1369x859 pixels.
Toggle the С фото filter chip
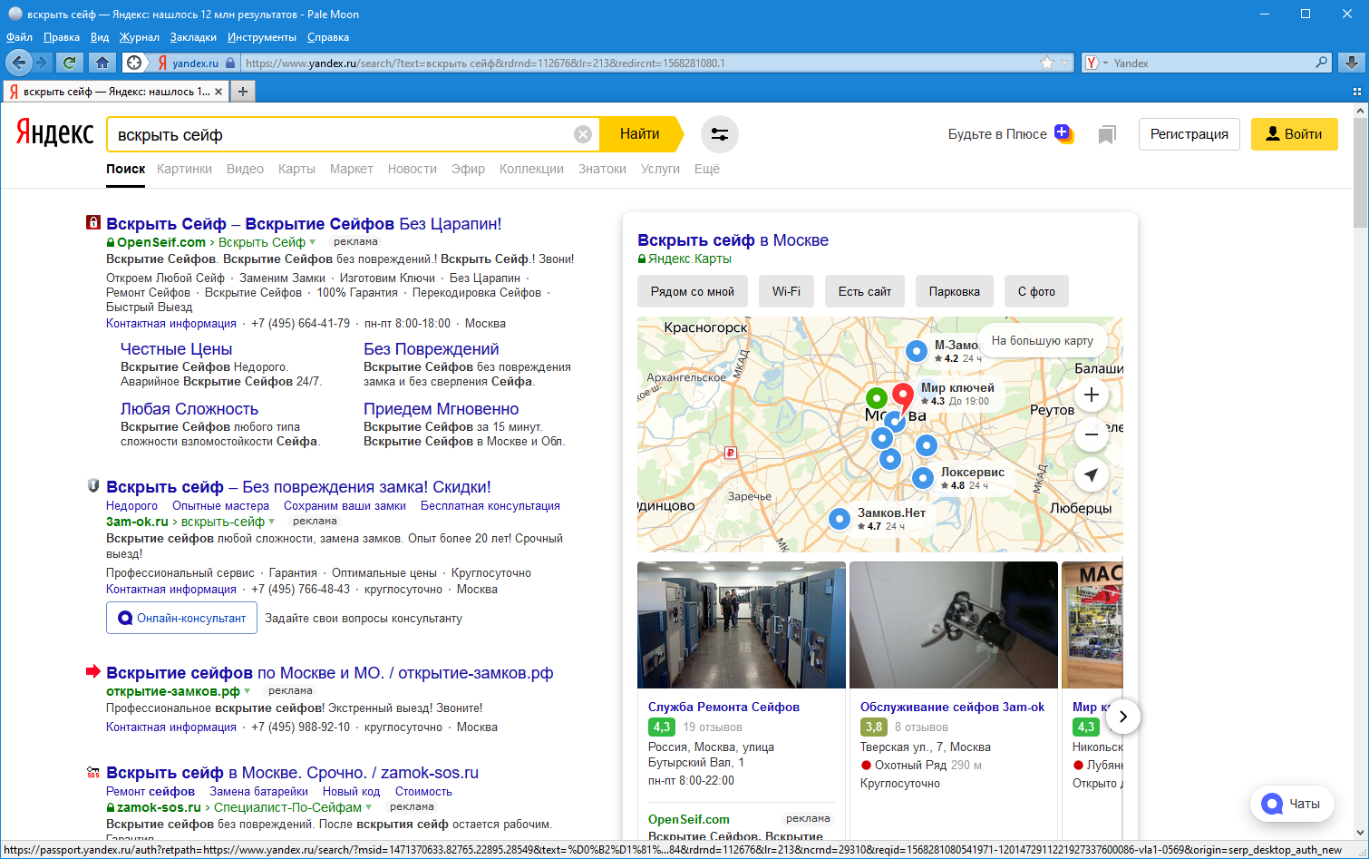(x=1036, y=291)
